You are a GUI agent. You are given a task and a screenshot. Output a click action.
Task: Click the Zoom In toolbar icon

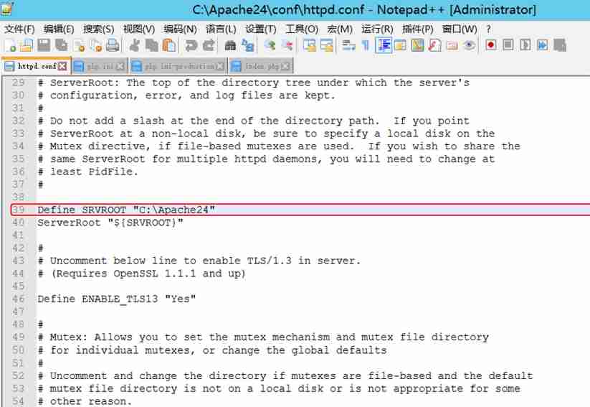[x=270, y=46]
